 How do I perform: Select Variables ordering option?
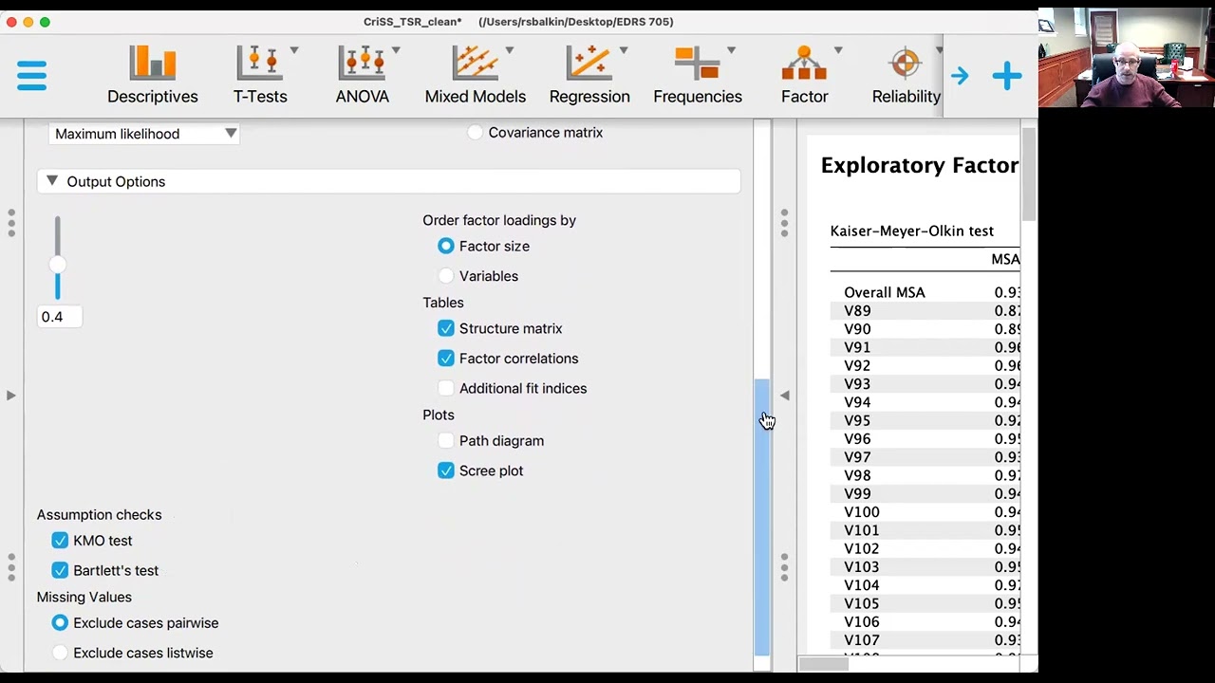pos(446,276)
